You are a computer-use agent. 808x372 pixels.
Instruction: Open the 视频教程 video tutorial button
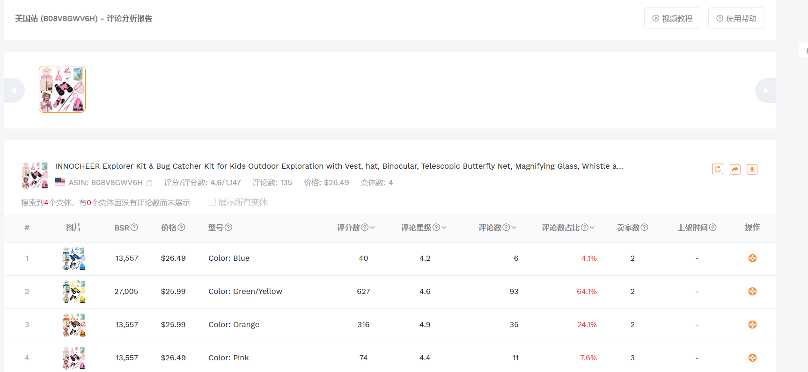point(672,18)
